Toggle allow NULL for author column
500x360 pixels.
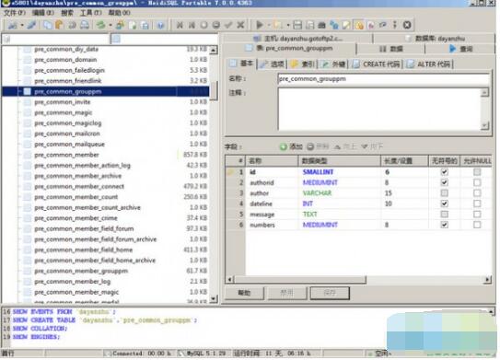(x=477, y=193)
